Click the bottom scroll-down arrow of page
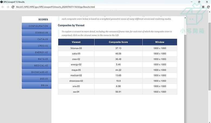The image size is (211, 123). 210,122
